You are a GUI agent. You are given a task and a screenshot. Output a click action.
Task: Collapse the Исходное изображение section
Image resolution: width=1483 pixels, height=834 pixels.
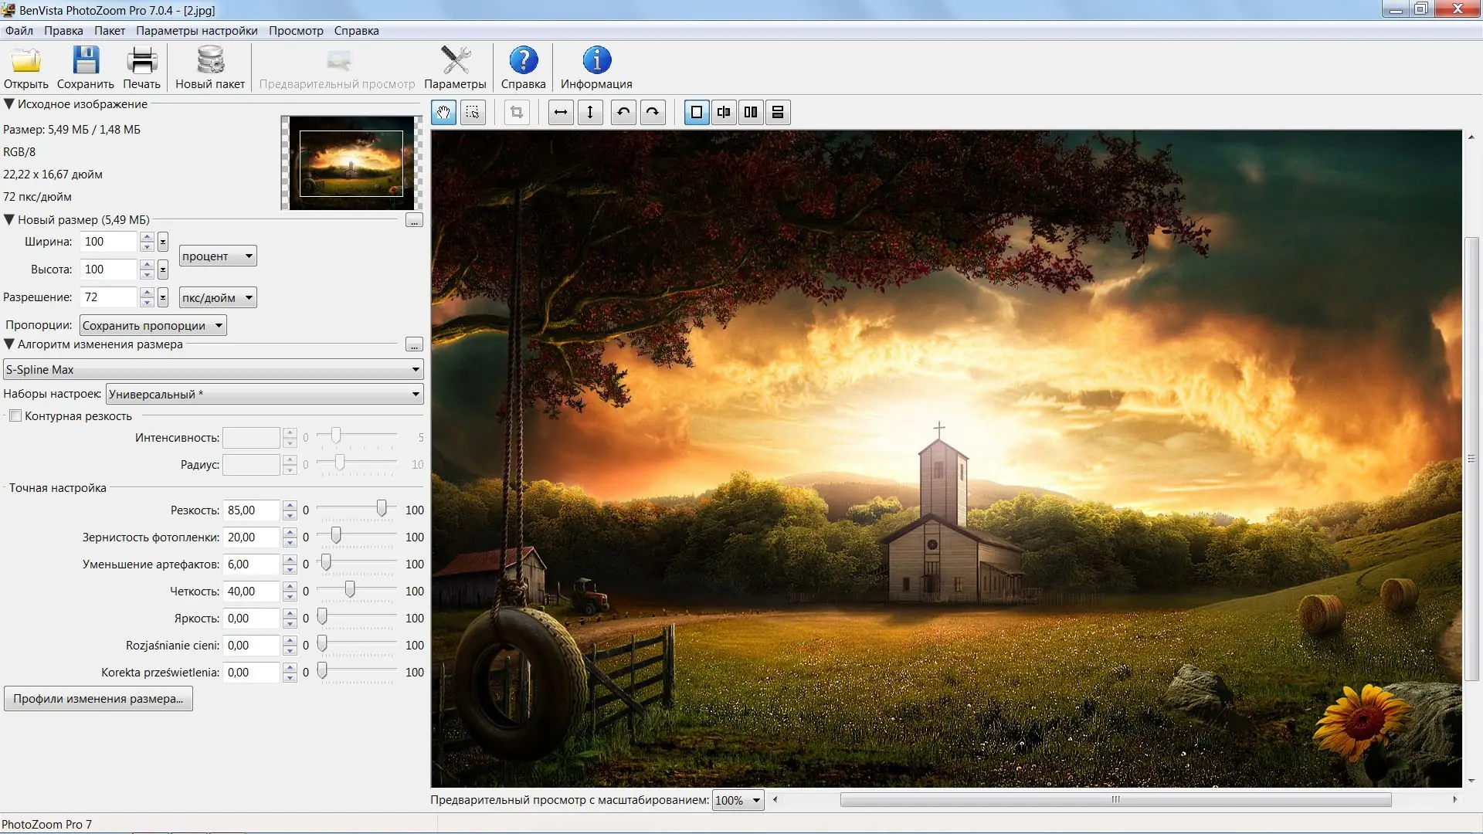(x=8, y=103)
